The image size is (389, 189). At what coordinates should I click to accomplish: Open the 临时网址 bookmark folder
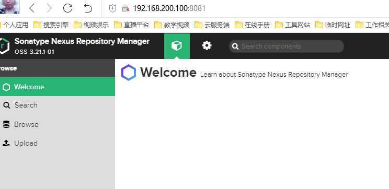pyautogui.click(x=333, y=25)
